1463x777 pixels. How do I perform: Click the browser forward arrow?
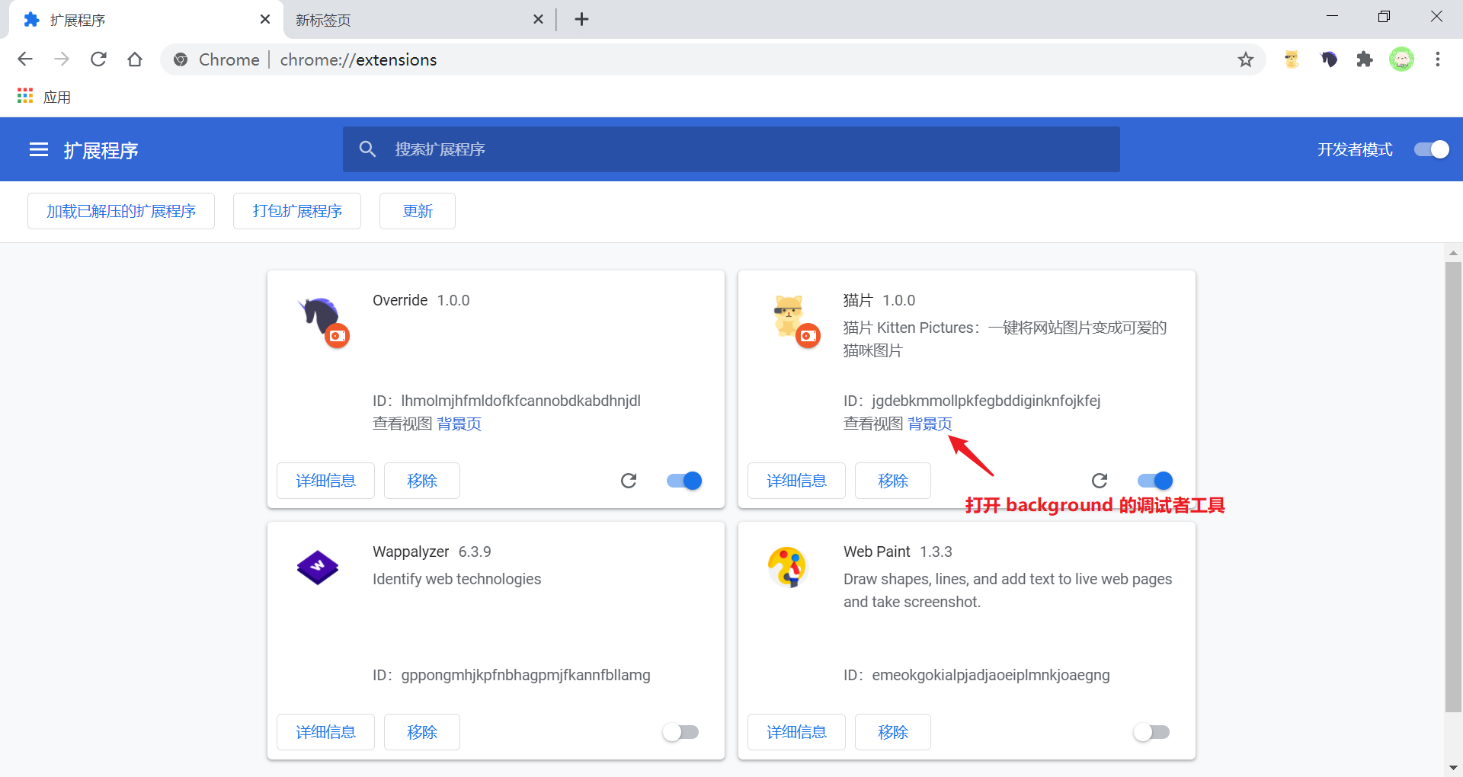click(62, 59)
